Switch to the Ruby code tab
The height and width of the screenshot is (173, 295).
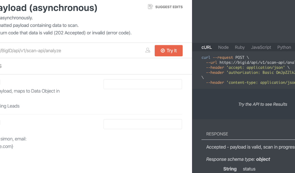[240, 47]
